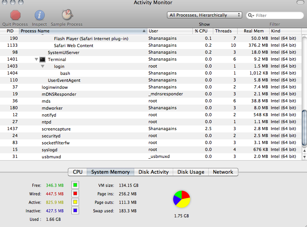
Task: Select the SystemUIServer process row
Action: tap(151, 52)
